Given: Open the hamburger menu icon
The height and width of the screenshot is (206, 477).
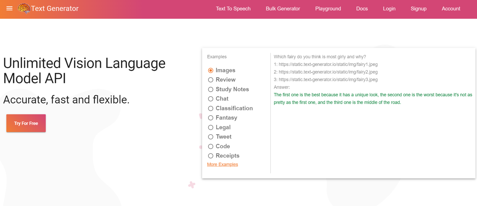Looking at the screenshot, I should pyautogui.click(x=10, y=8).
